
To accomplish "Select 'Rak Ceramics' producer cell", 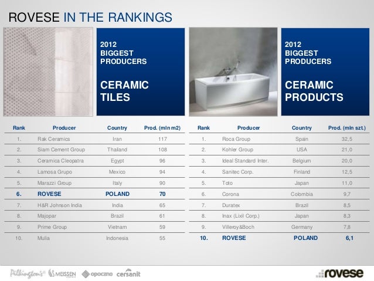I will pos(54,139).
